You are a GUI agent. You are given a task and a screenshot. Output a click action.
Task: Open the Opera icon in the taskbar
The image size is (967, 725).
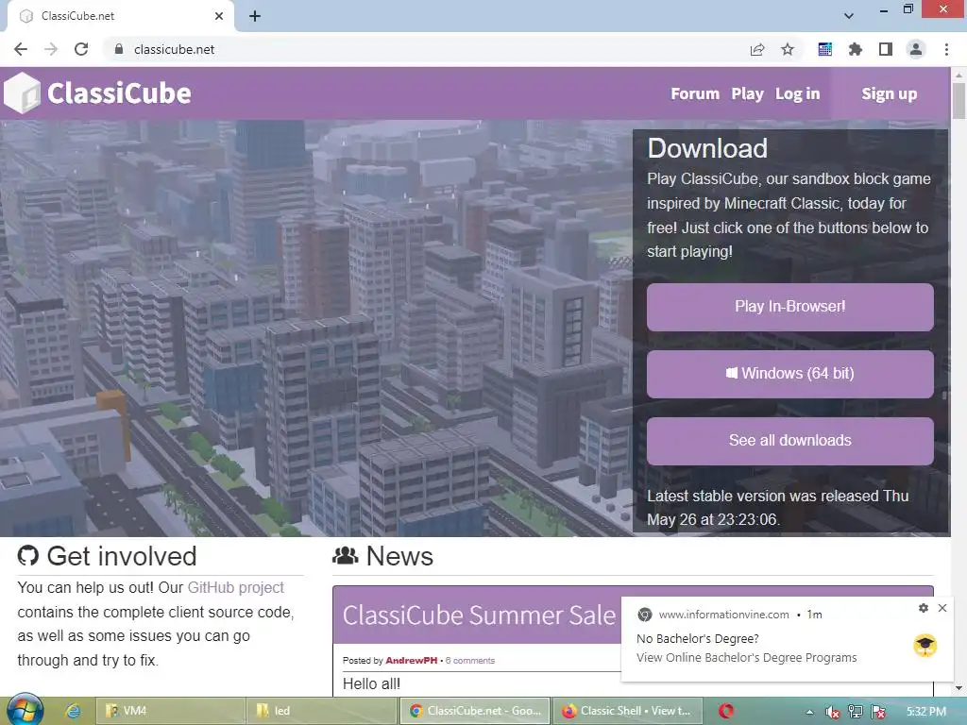726,711
